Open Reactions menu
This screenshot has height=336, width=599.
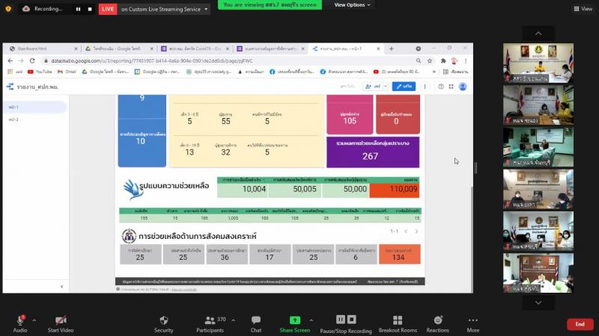tap(437, 324)
